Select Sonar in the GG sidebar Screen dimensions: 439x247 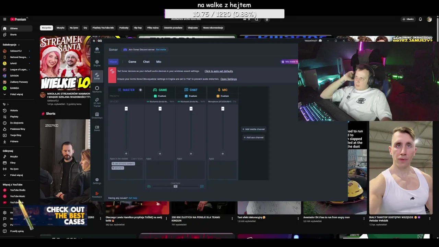point(97,76)
